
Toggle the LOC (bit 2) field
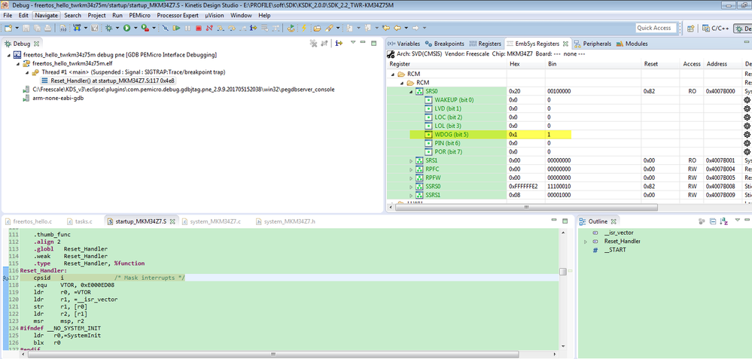[x=429, y=117]
